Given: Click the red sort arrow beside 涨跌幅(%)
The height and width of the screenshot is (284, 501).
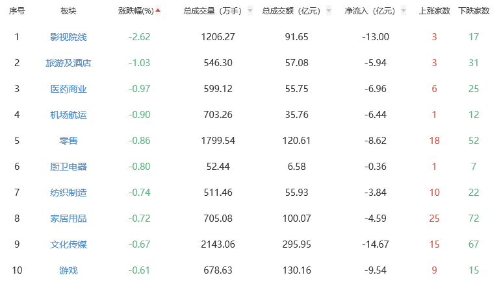Looking at the screenshot, I should point(158,10).
